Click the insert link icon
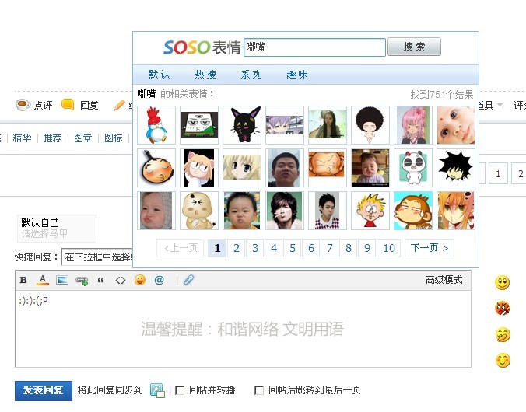526x412 pixels. [82, 281]
